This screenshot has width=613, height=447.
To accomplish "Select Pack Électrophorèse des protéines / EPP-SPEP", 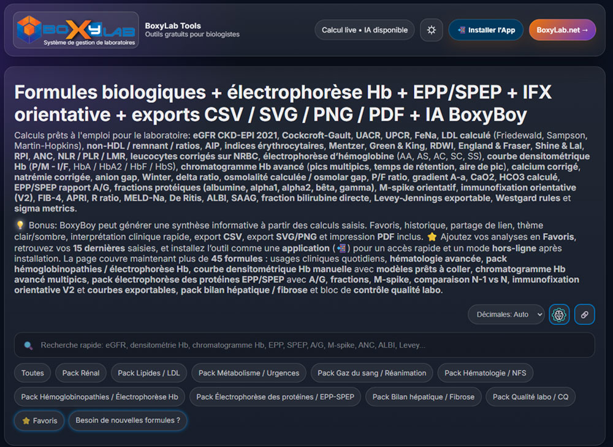I will [275, 397].
